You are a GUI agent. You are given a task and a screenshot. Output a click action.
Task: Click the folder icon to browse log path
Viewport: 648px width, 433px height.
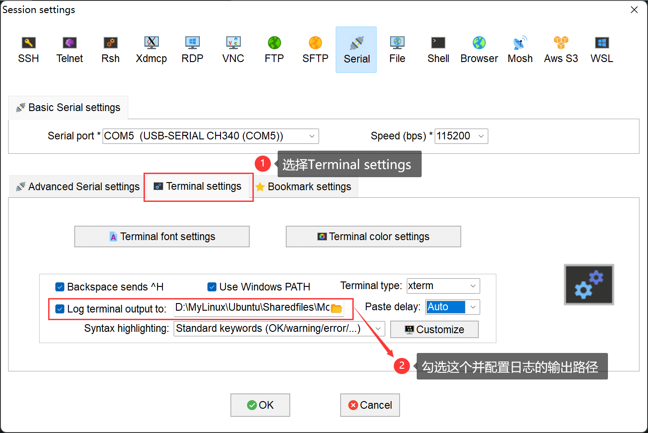(x=337, y=308)
